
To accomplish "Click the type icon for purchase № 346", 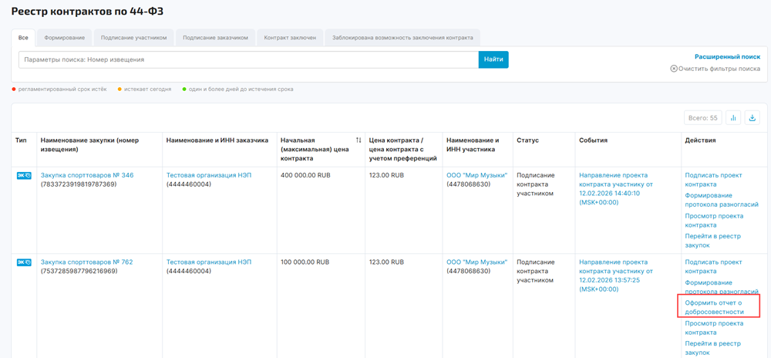I will coord(24,176).
